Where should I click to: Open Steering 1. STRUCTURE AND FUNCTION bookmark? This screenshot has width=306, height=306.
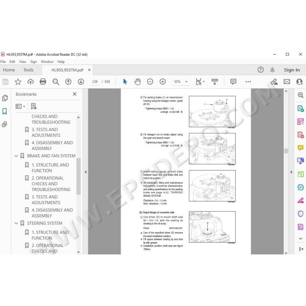(x=50, y=235)
